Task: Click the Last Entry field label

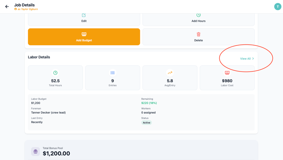Action: point(37,118)
